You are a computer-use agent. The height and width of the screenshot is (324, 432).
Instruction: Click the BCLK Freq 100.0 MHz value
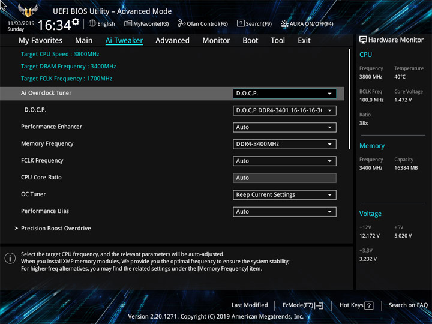[x=371, y=100]
